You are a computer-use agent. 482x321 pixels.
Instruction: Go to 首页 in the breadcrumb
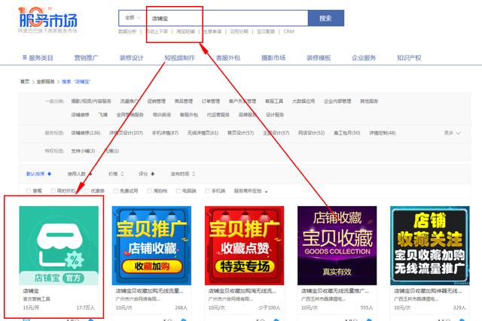click(25, 82)
